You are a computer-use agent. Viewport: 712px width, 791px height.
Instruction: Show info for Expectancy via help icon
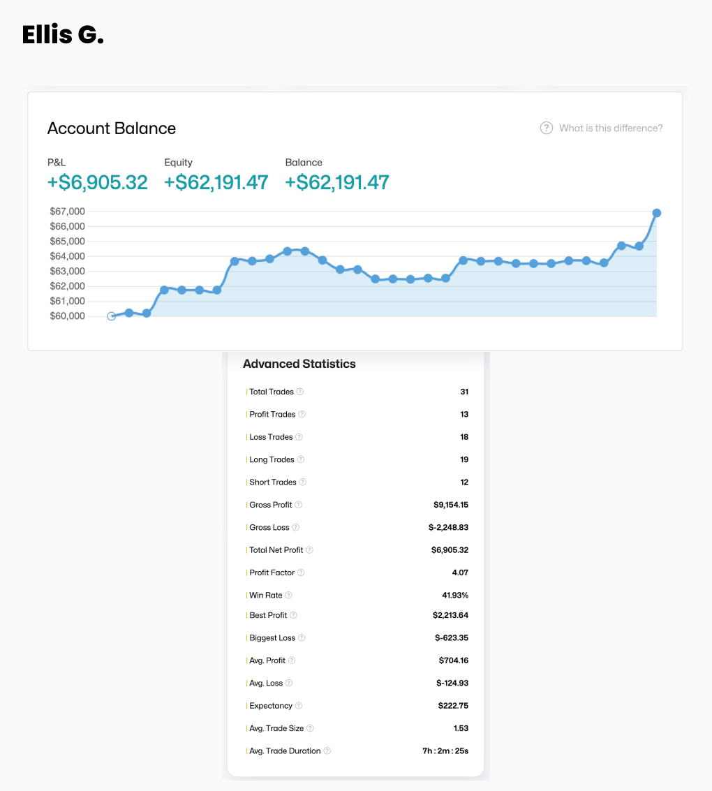299,706
